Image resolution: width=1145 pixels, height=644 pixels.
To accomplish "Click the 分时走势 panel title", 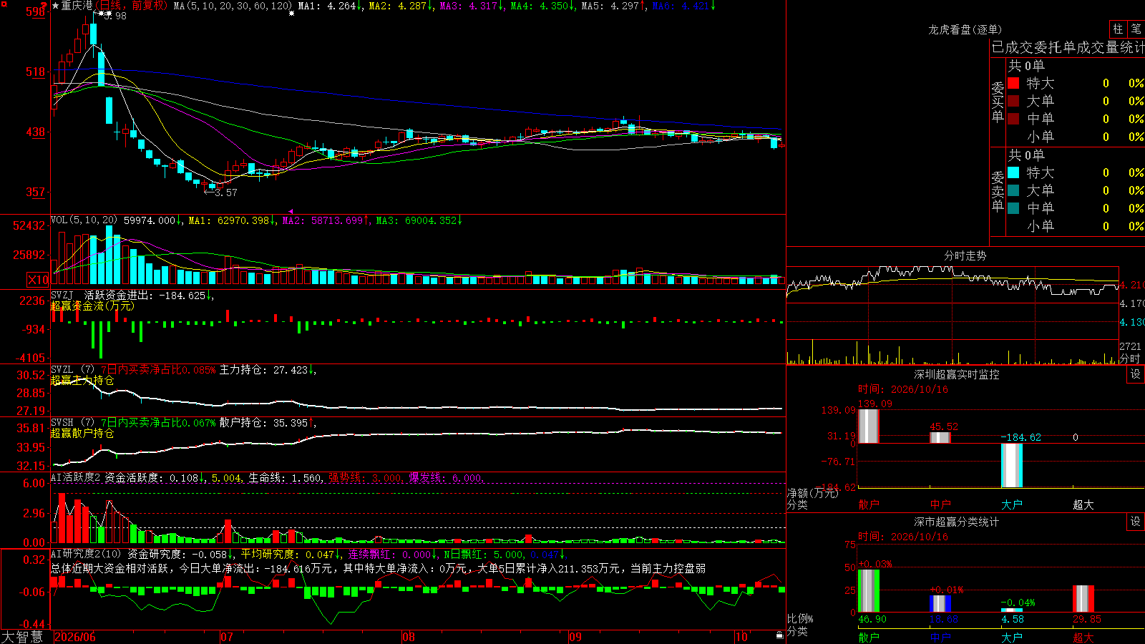I will 965,255.
